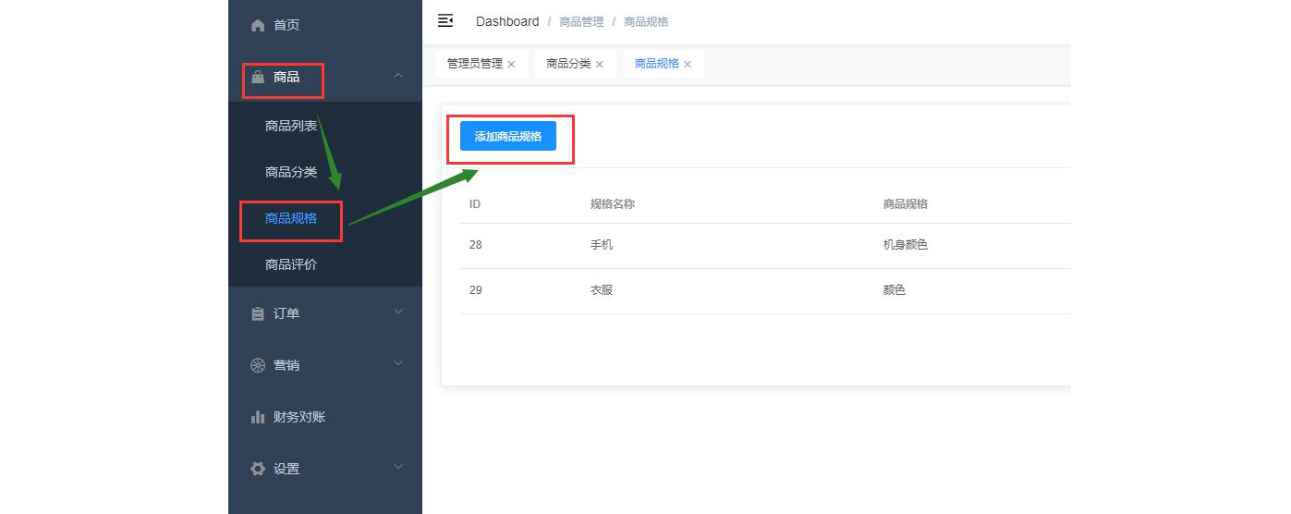
Task: Close the 商品分类 tab
Action: [599, 65]
